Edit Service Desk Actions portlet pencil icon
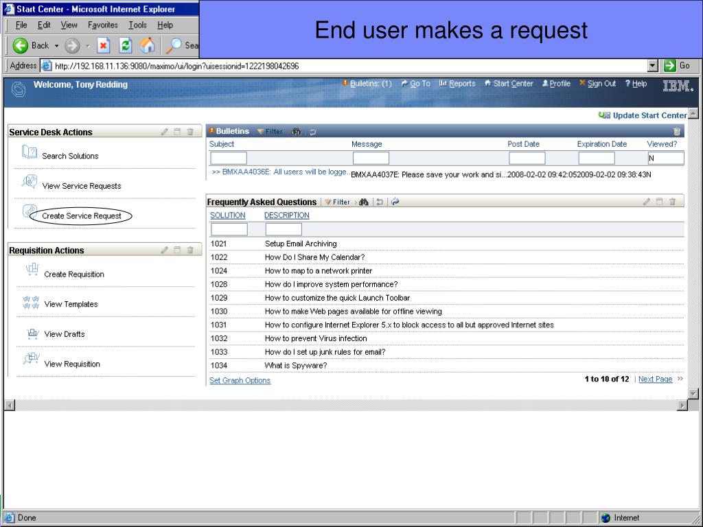 coord(165,132)
